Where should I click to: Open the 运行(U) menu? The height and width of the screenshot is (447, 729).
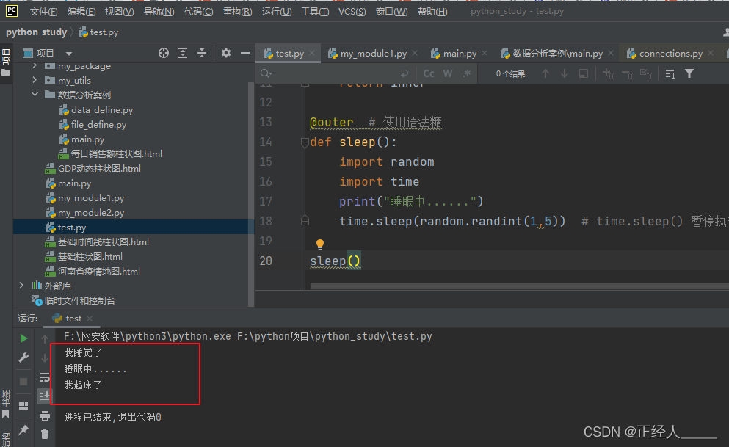[277, 12]
